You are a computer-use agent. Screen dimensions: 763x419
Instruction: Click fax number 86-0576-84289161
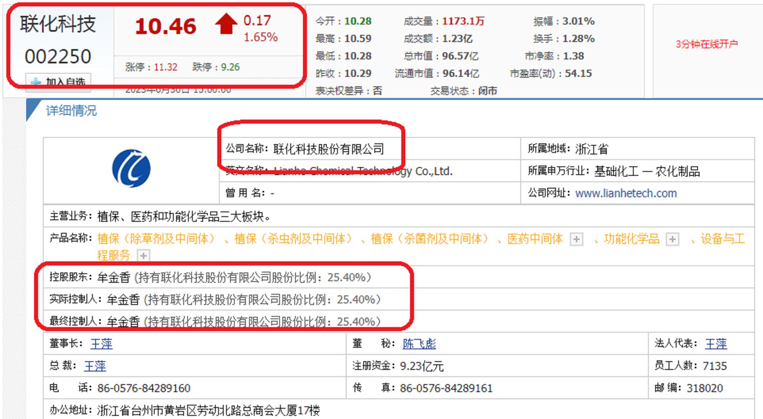[x=446, y=388]
